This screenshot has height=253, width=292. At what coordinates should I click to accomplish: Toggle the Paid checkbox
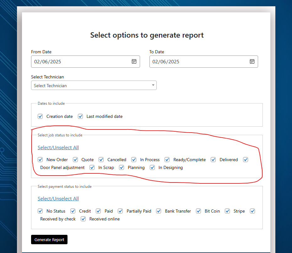pyautogui.click(x=98, y=211)
